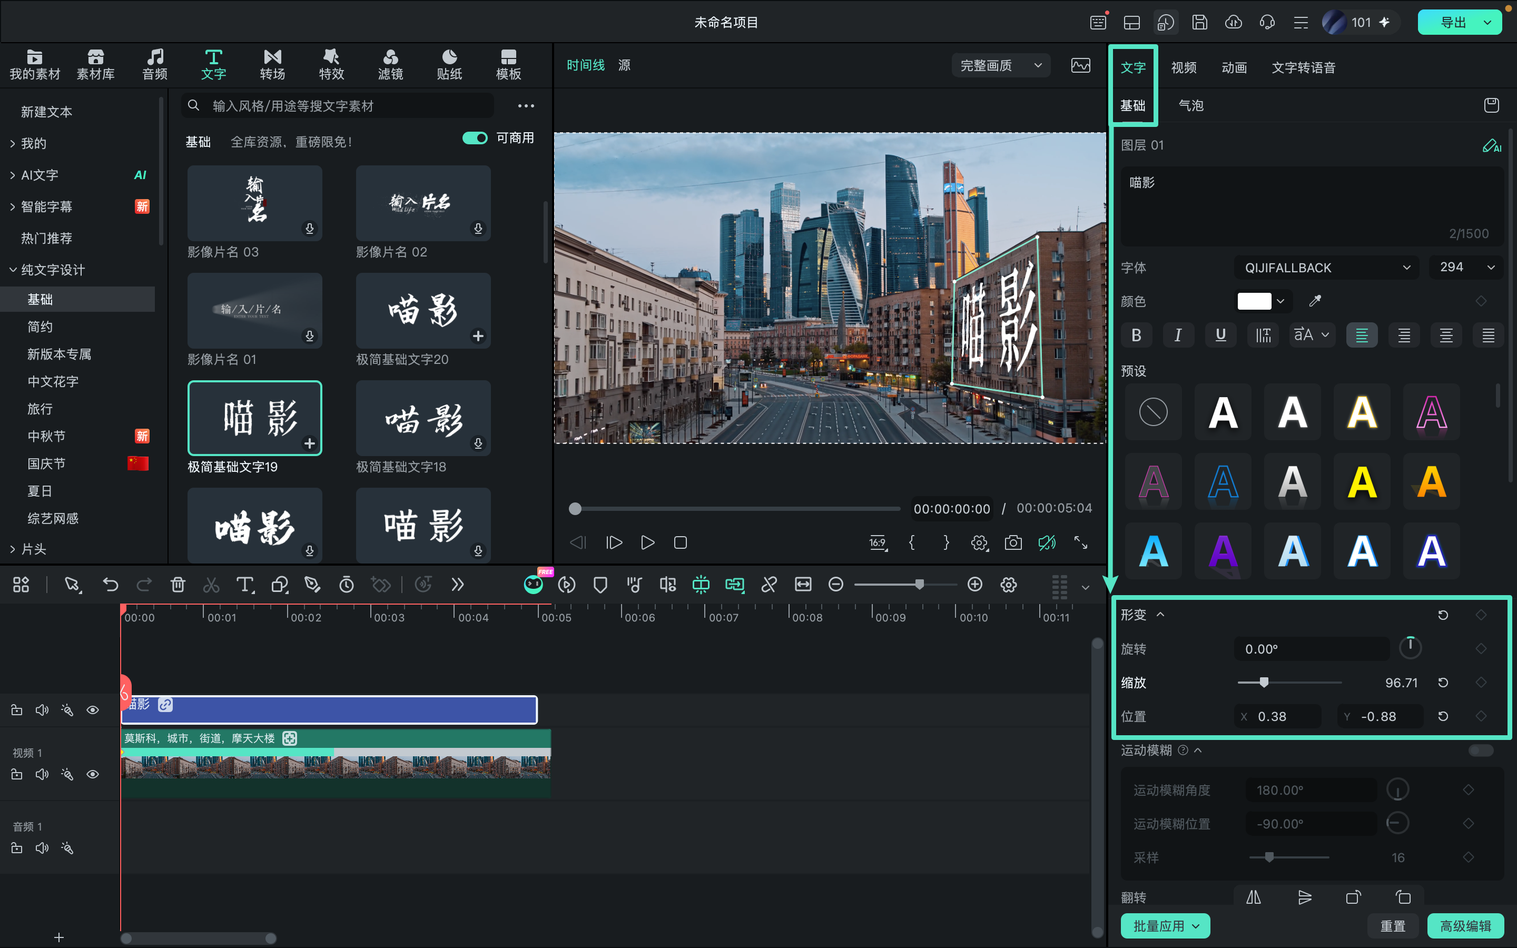This screenshot has width=1517, height=948.
Task: Select the 极简基础文字20 thumbnail
Action: [423, 310]
